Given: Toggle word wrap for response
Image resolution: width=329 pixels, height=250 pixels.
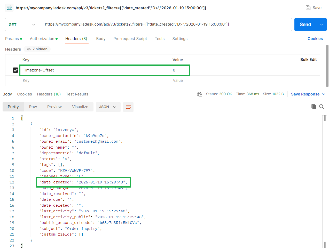Looking at the screenshot, I should 128,107.
